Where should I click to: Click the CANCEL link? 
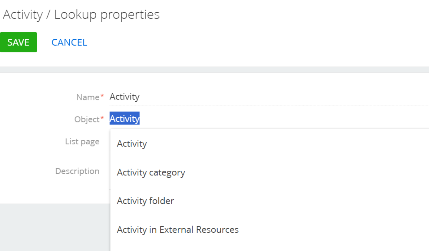(69, 42)
